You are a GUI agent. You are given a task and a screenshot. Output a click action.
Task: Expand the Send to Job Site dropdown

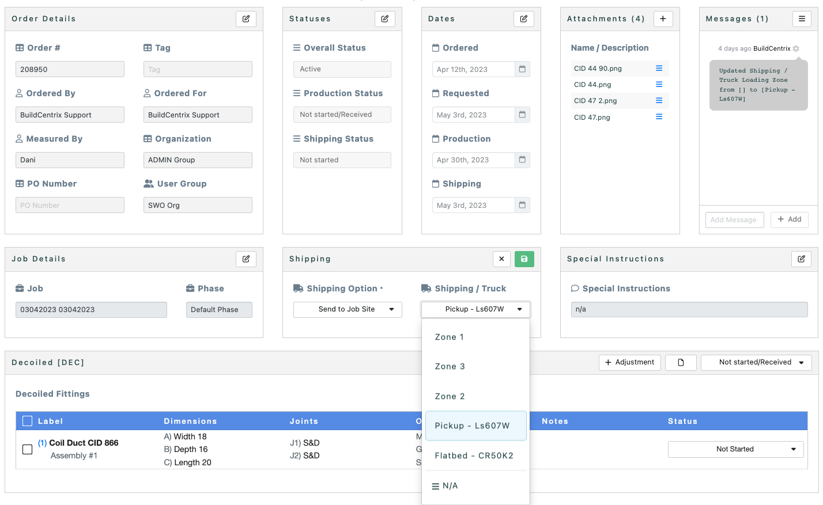348,310
